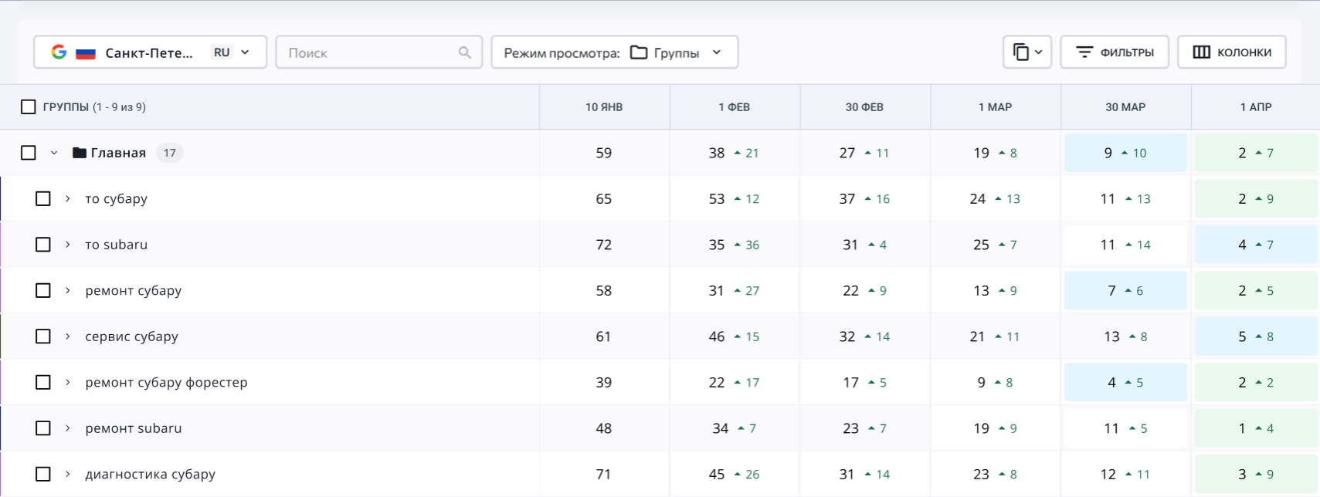Screen dimensions: 1320x497
Task: Tick the checkbox for диагностика субару
Action: coord(43,475)
